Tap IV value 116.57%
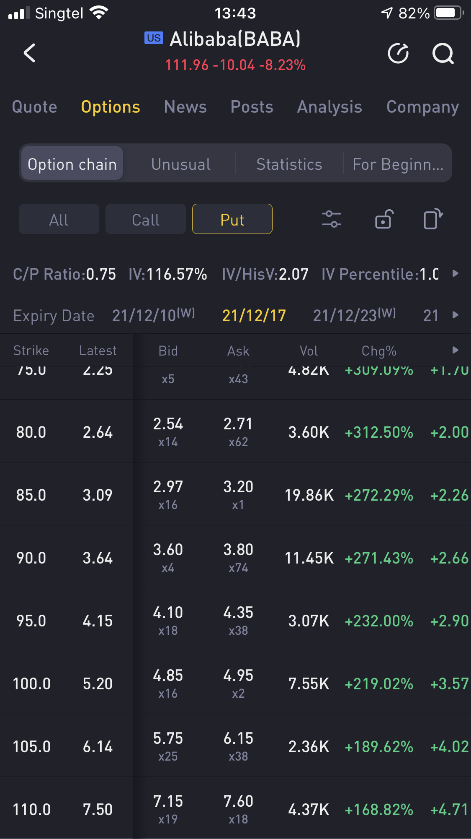Image resolution: width=471 pixels, height=839 pixels. (177, 274)
